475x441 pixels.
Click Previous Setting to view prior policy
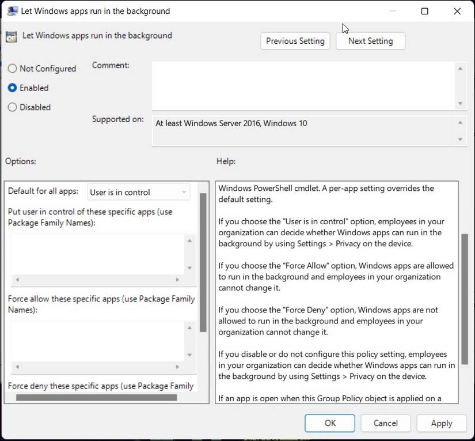(295, 41)
